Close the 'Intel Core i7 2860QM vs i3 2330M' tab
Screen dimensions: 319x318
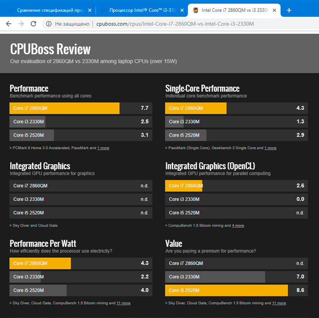(274, 10)
